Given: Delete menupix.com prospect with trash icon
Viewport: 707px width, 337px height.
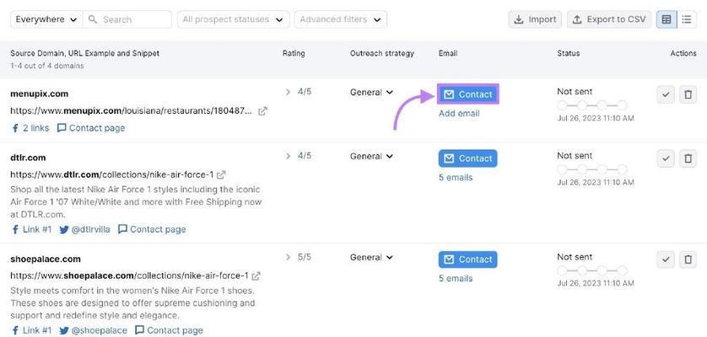Looking at the screenshot, I should tap(688, 94).
